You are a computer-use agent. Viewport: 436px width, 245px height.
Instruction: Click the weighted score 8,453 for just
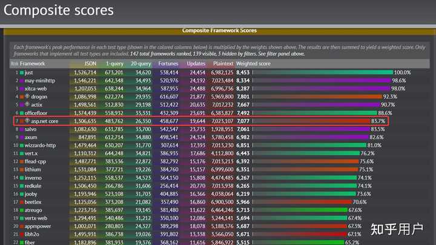pos(243,73)
